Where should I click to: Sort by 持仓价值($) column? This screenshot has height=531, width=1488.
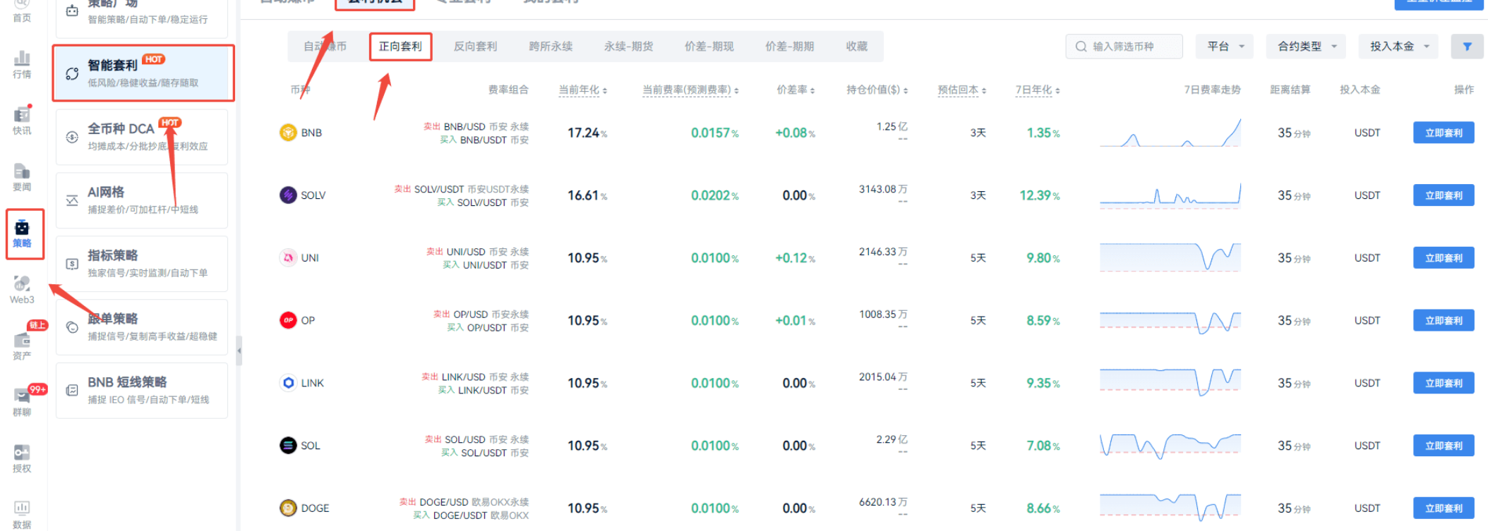point(877,90)
